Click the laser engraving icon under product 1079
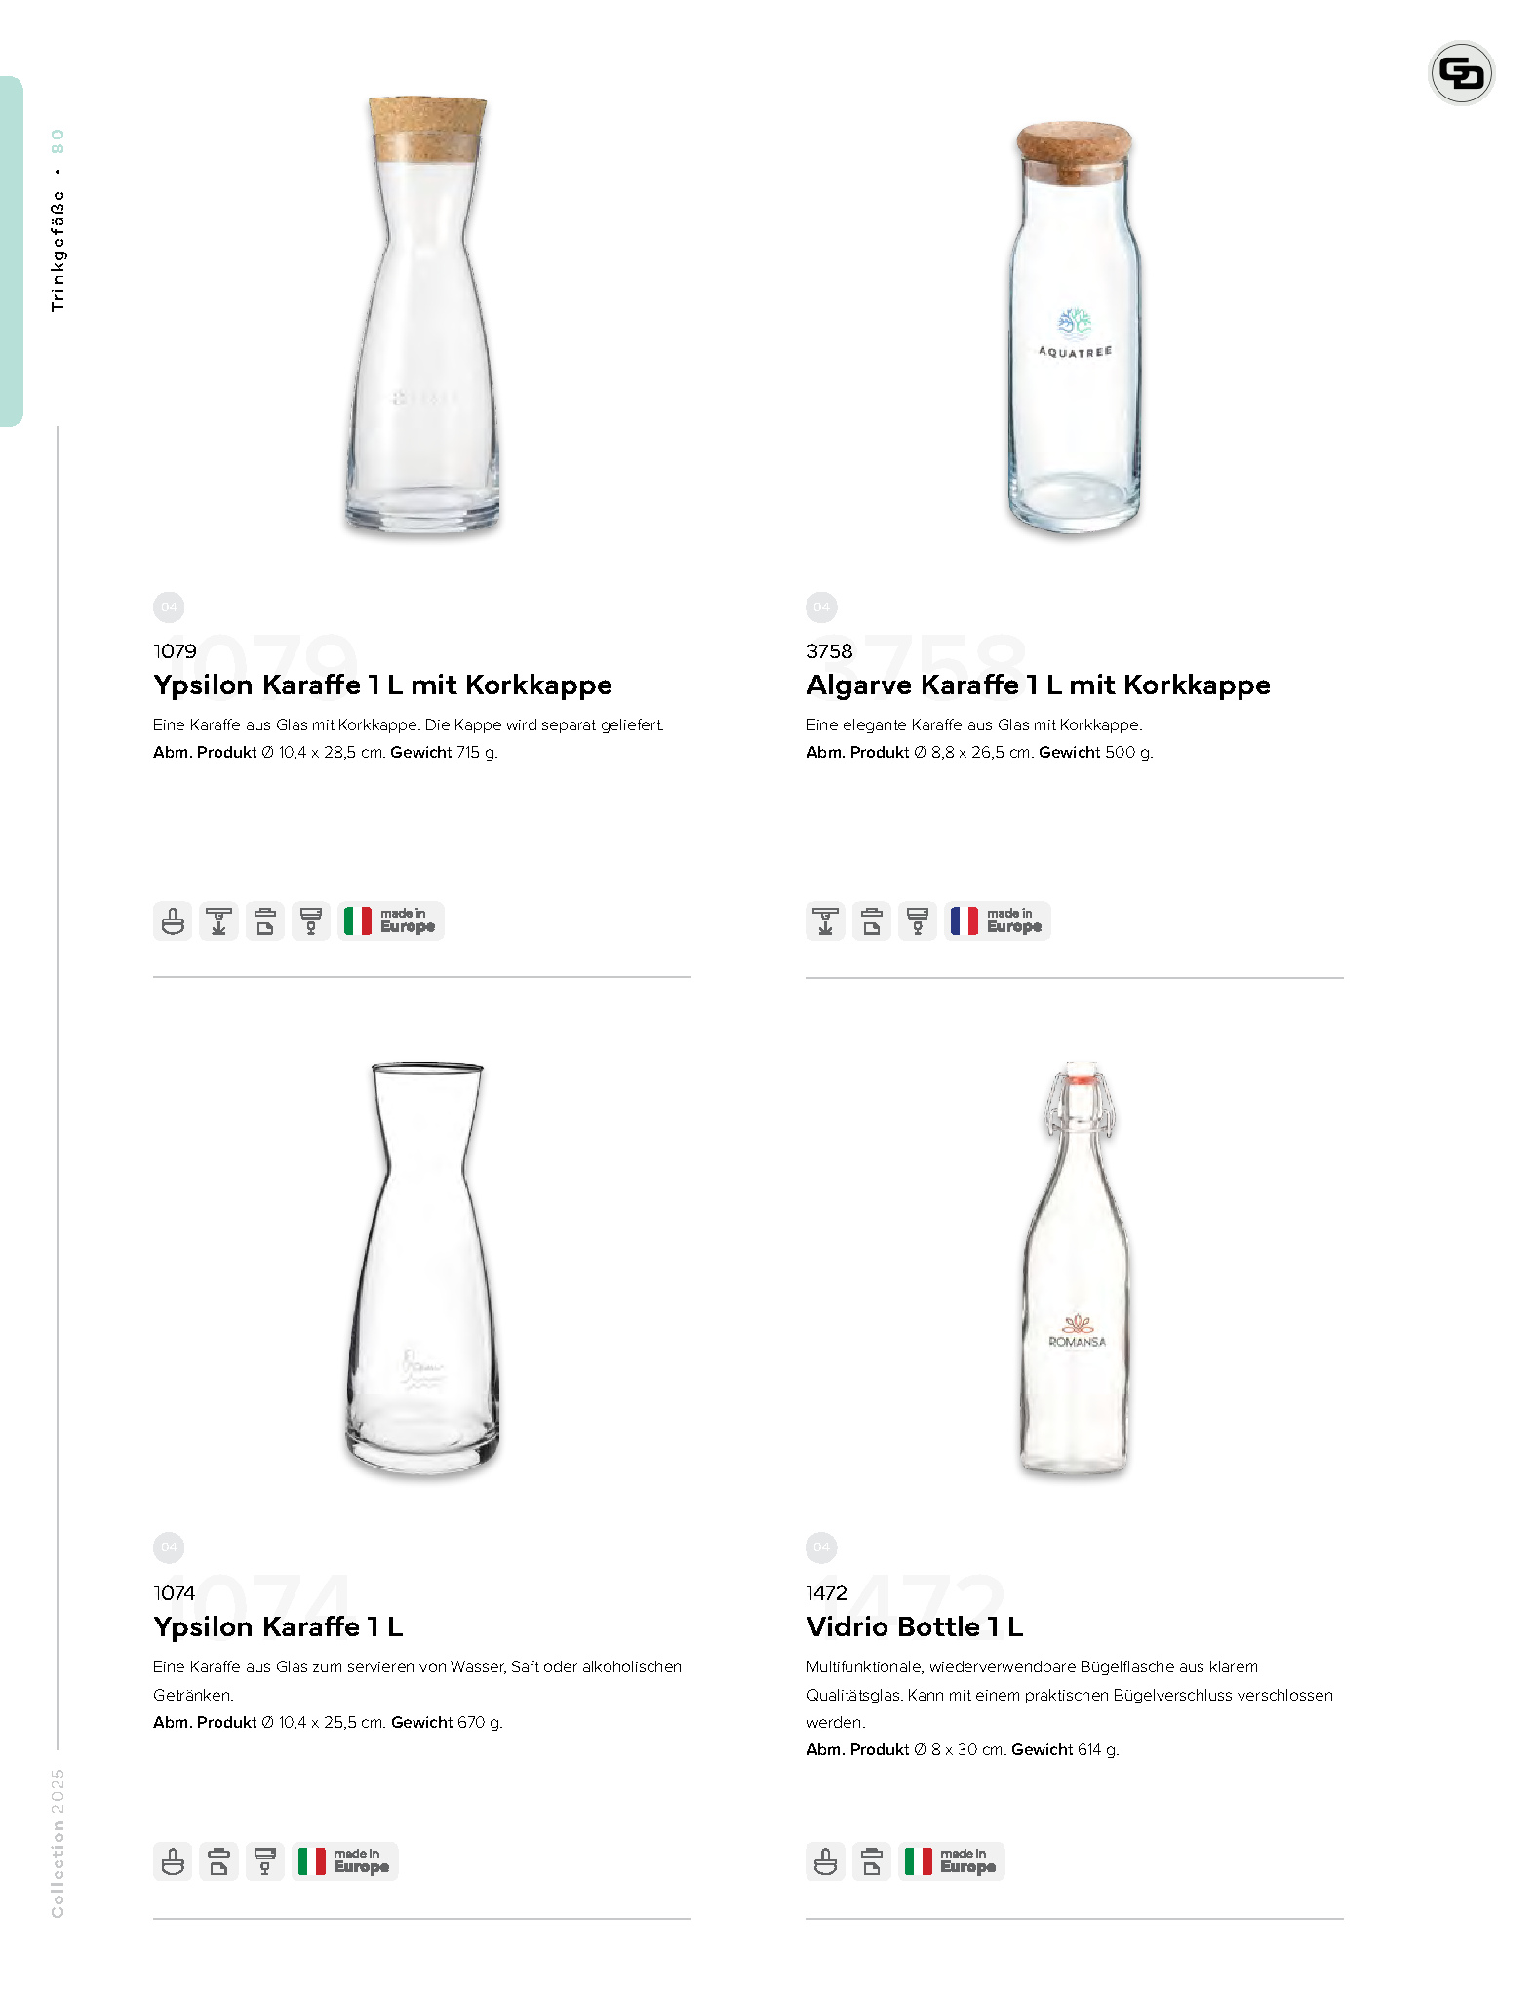 pos(218,920)
